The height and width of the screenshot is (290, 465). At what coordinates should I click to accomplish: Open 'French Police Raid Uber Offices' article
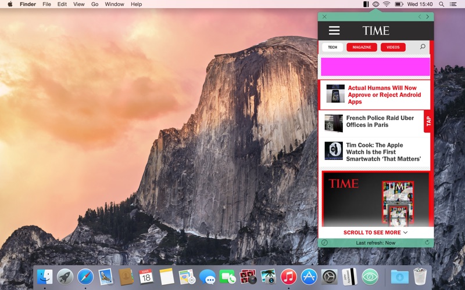coord(380,121)
